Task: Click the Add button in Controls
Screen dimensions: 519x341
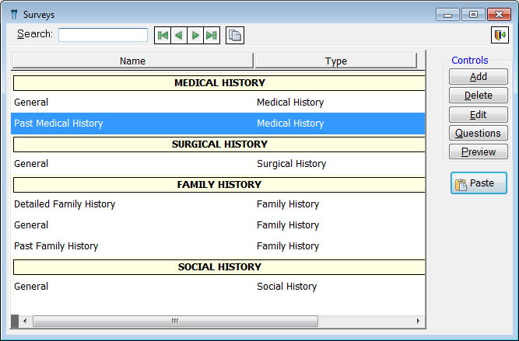Action: pos(478,77)
